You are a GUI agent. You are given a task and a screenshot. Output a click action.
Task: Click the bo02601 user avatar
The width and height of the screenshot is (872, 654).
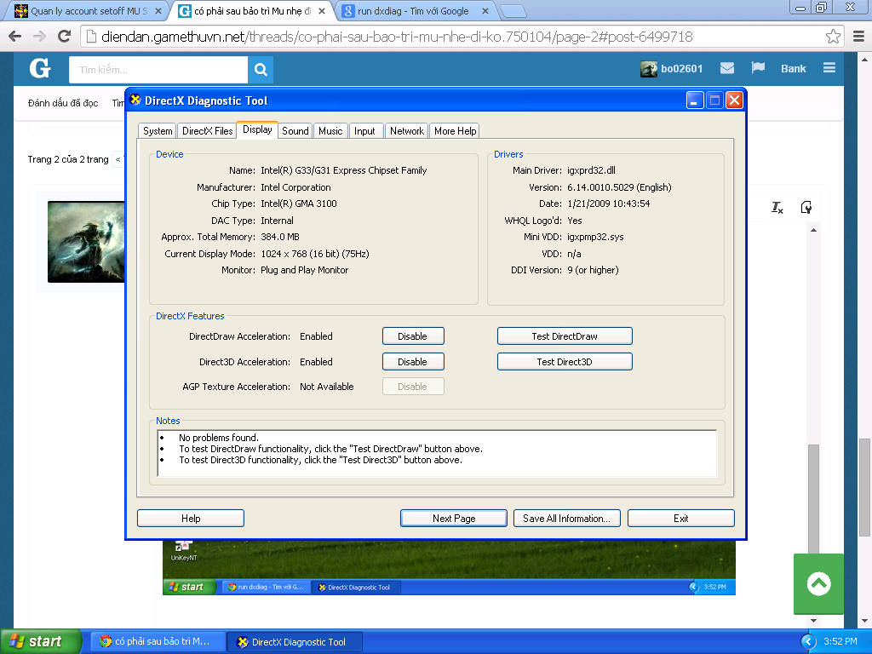648,68
